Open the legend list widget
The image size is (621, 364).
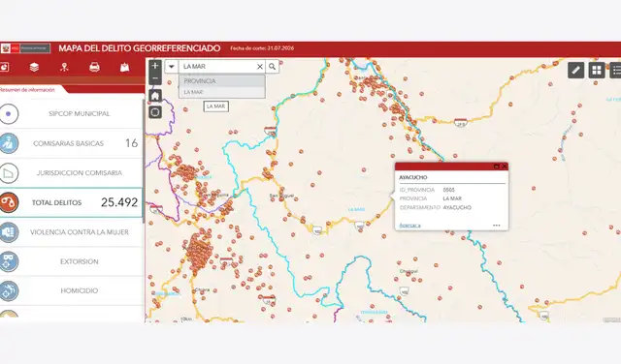tap(616, 71)
